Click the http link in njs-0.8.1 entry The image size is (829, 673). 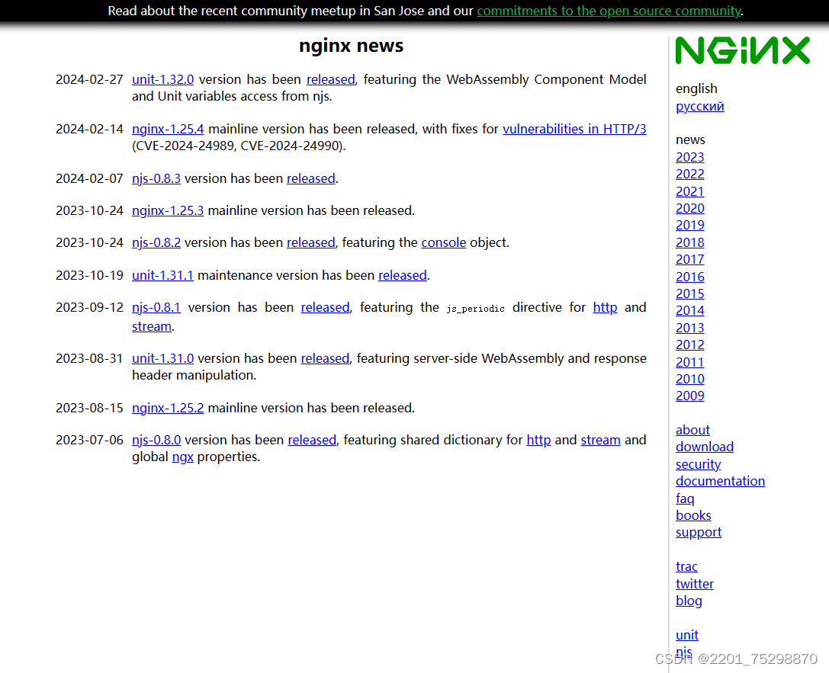605,307
